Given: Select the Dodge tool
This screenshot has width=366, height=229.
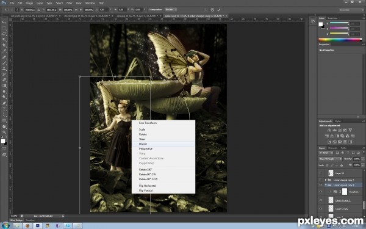Looking at the screenshot, I should point(4,97).
